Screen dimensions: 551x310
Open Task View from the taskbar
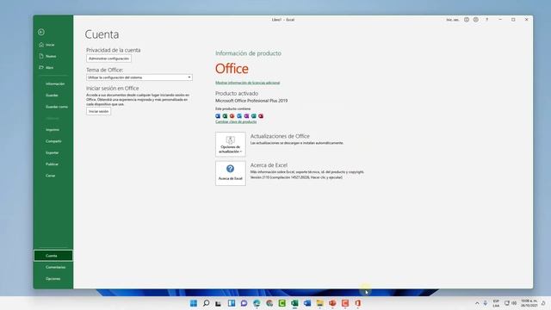click(x=219, y=303)
